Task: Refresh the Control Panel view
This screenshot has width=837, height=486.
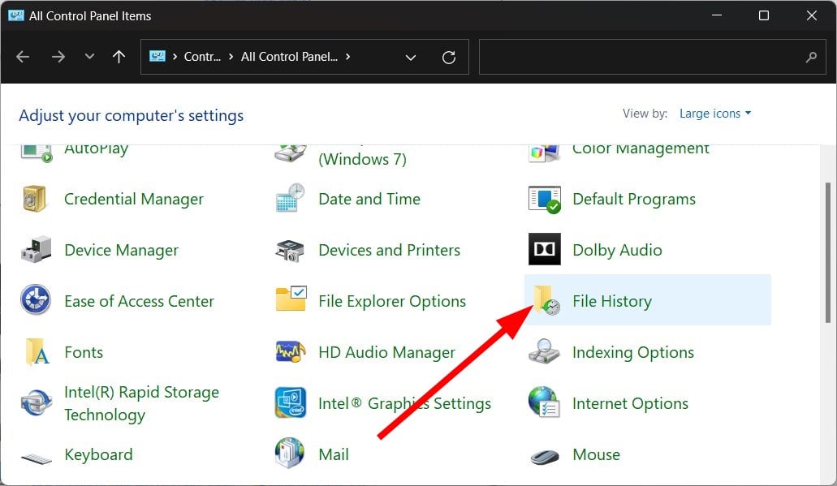Action: tap(449, 58)
